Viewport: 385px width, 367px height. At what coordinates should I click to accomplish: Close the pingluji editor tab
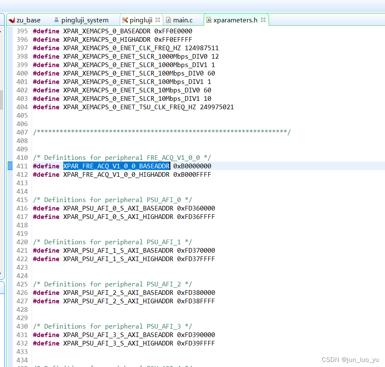[158, 20]
